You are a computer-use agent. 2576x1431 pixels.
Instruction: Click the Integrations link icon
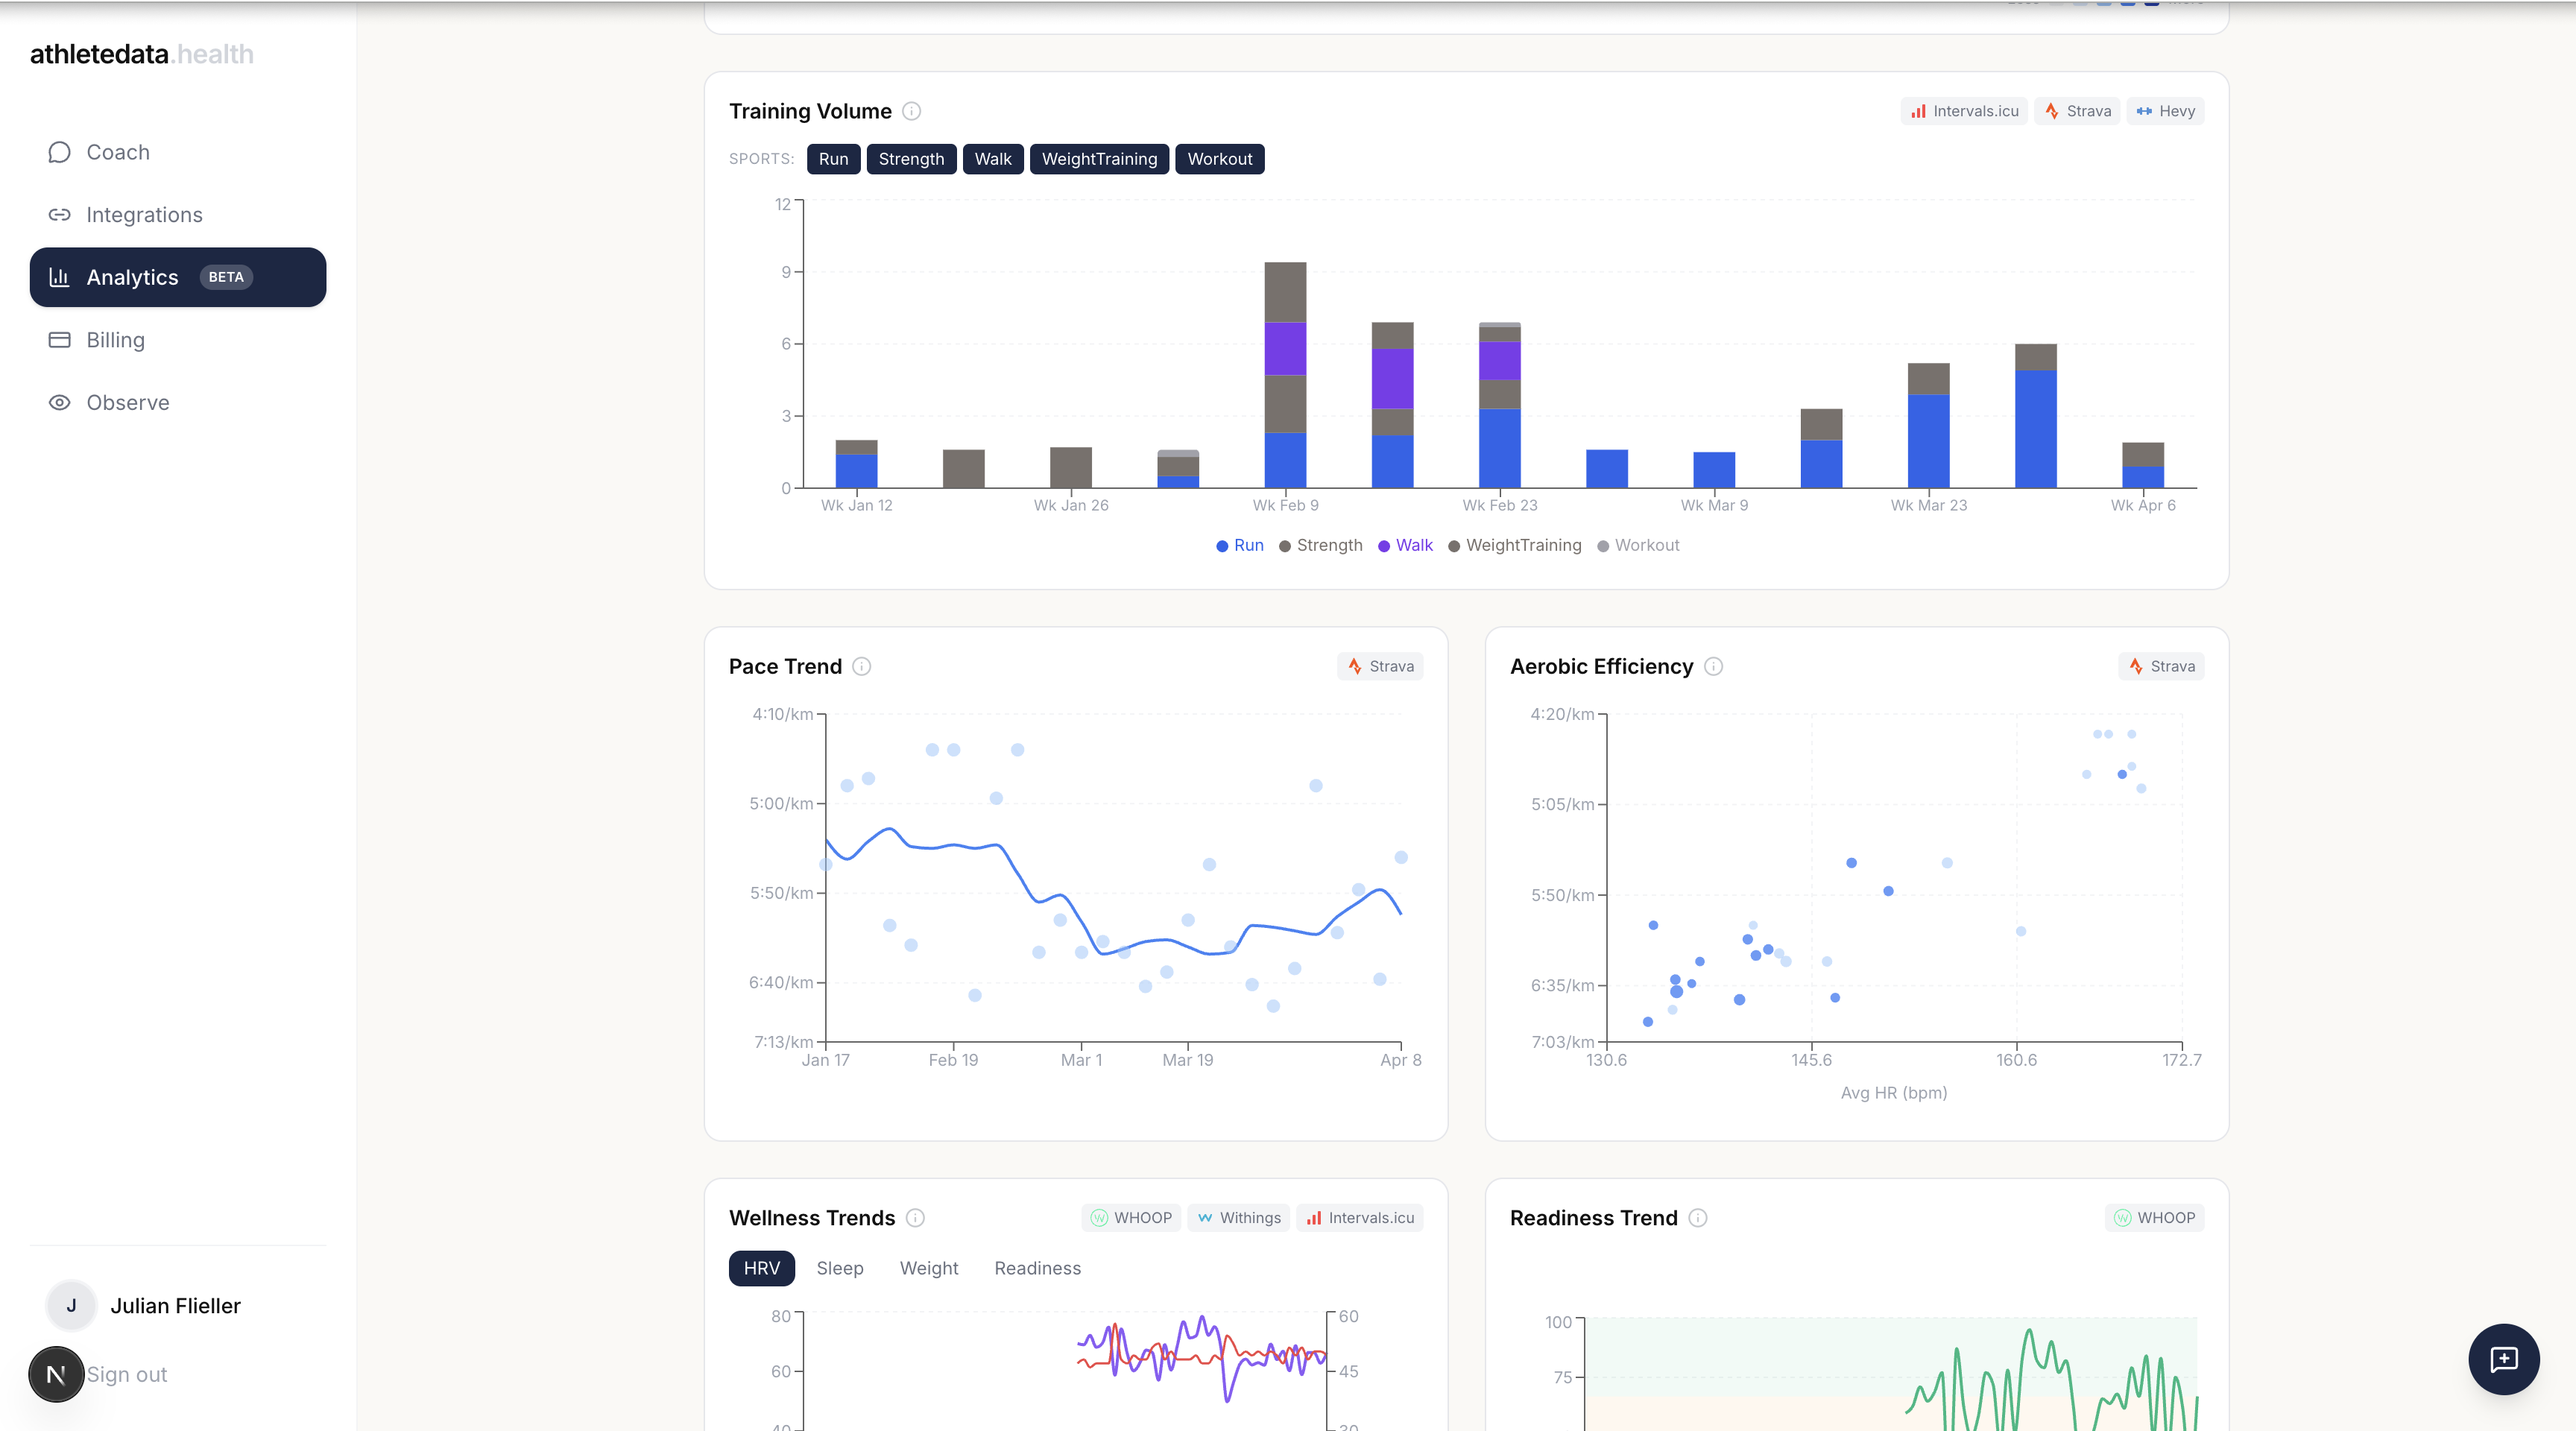(x=59, y=215)
